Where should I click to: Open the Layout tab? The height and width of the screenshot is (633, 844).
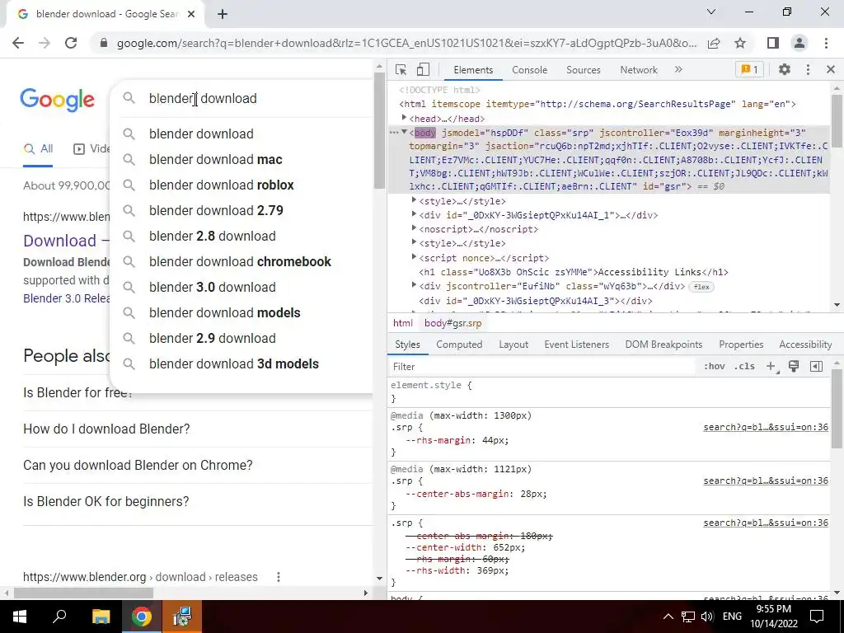click(x=513, y=345)
